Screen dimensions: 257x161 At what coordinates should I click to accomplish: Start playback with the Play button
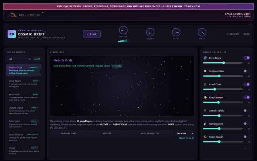(x=92, y=34)
